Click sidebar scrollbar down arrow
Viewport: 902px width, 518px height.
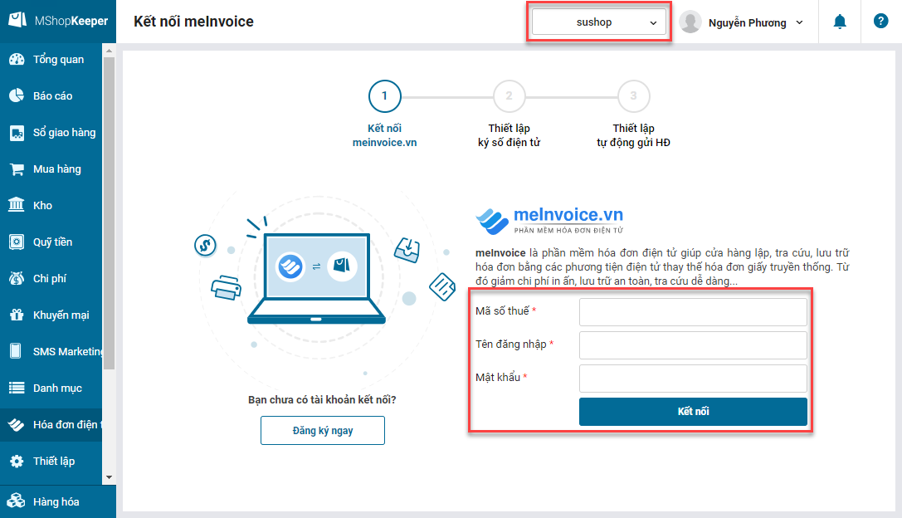click(x=109, y=477)
